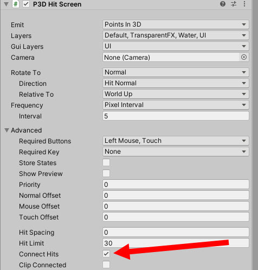Screen dimensions: 258x270
Task: Click the Hit Limit value field
Action: pyautogui.click(x=176, y=243)
